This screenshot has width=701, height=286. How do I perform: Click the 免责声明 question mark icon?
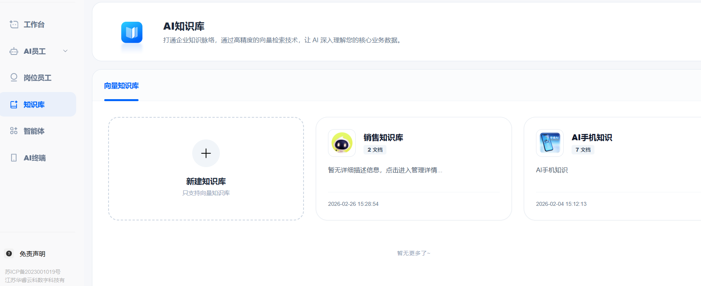click(x=9, y=254)
